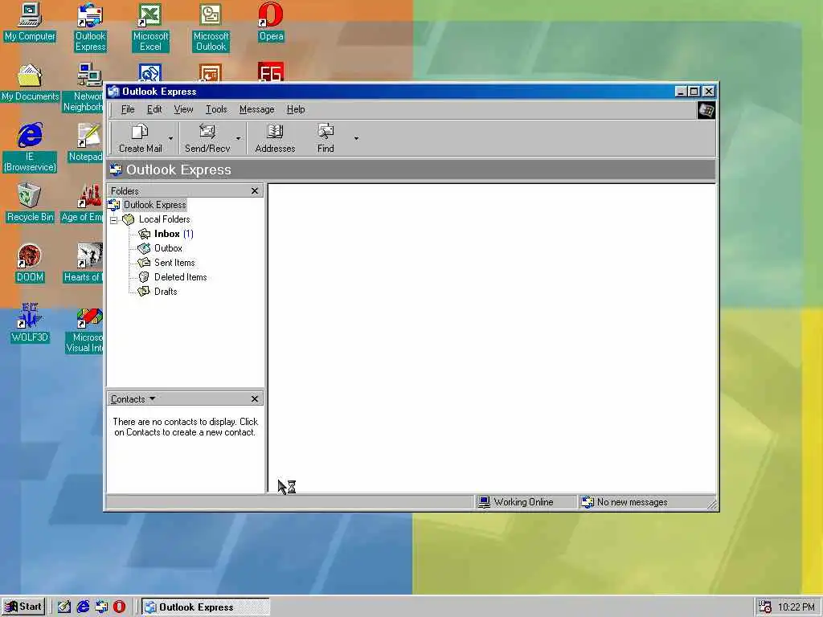Screen dimensions: 823x617
Task: Click the Internet Explorer quick launch icon
Action: [83, 607]
